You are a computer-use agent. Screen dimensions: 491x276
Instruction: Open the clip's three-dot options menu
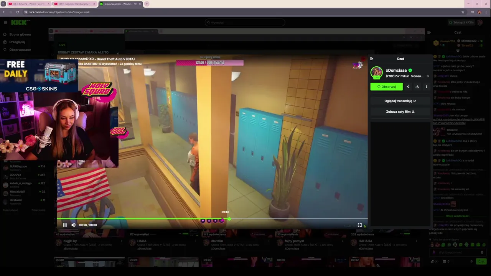427,87
